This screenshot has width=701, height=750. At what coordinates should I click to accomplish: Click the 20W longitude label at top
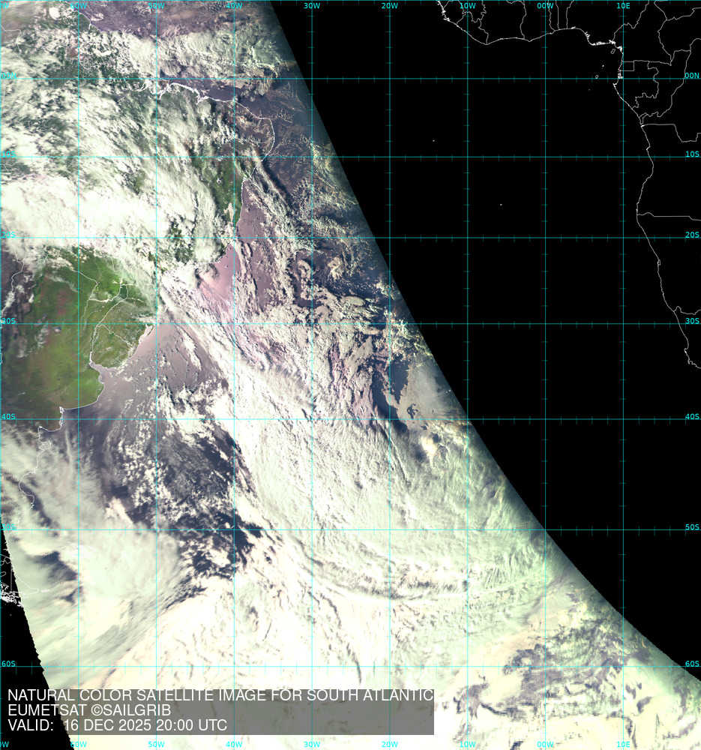(389, 5)
